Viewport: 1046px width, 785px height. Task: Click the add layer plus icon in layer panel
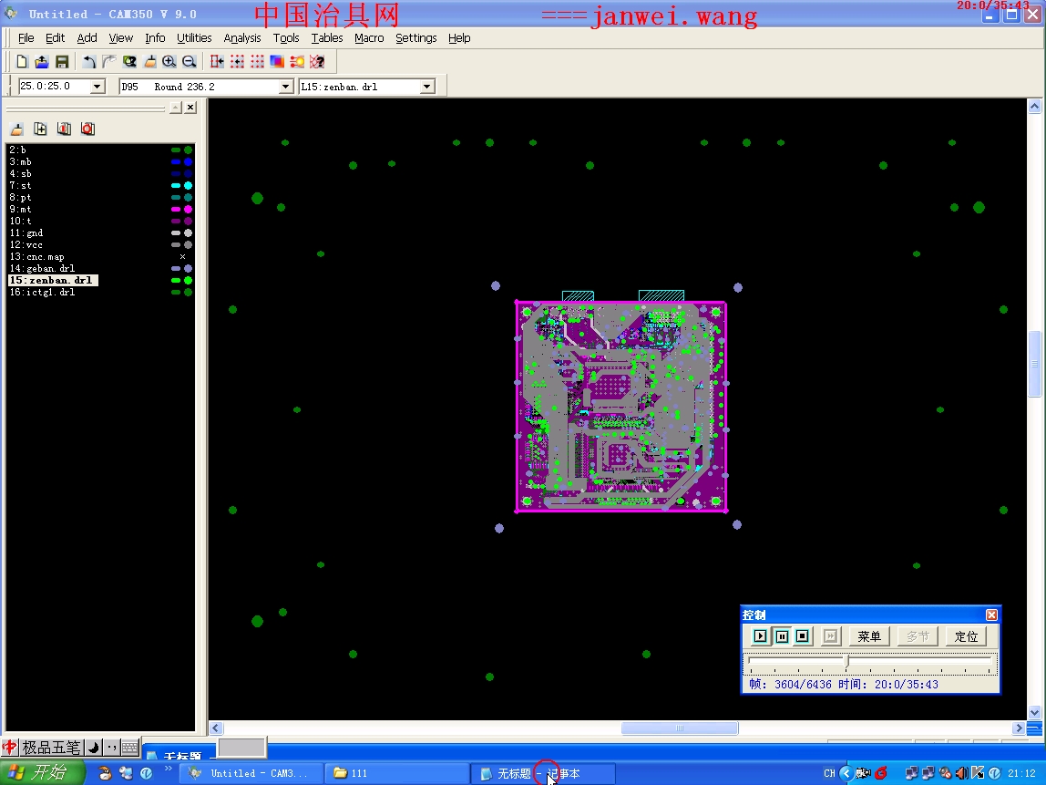click(41, 129)
